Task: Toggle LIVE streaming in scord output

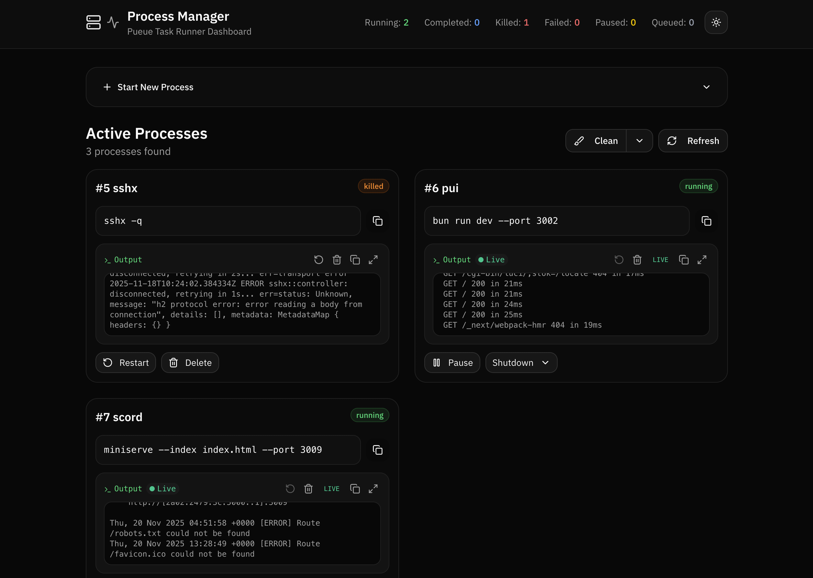Action: click(x=331, y=489)
